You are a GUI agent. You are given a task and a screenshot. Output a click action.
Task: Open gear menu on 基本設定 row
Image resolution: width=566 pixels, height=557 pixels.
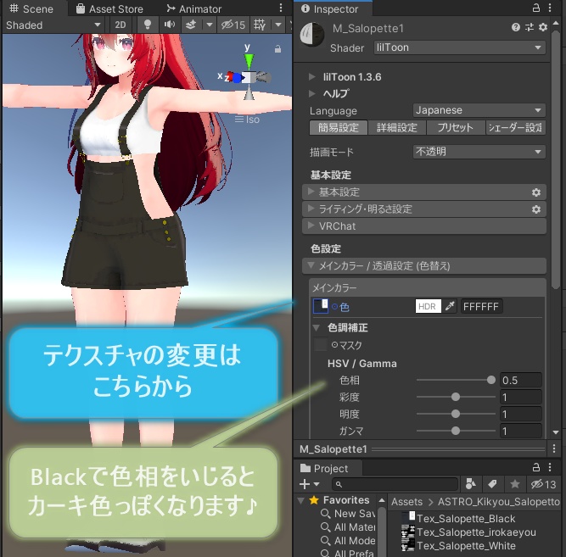pos(536,192)
